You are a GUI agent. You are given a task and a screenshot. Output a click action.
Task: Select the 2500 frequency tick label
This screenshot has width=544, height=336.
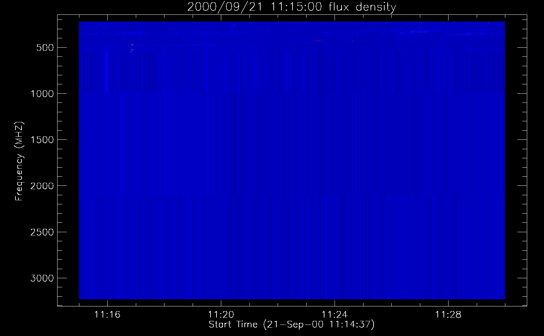pos(42,232)
